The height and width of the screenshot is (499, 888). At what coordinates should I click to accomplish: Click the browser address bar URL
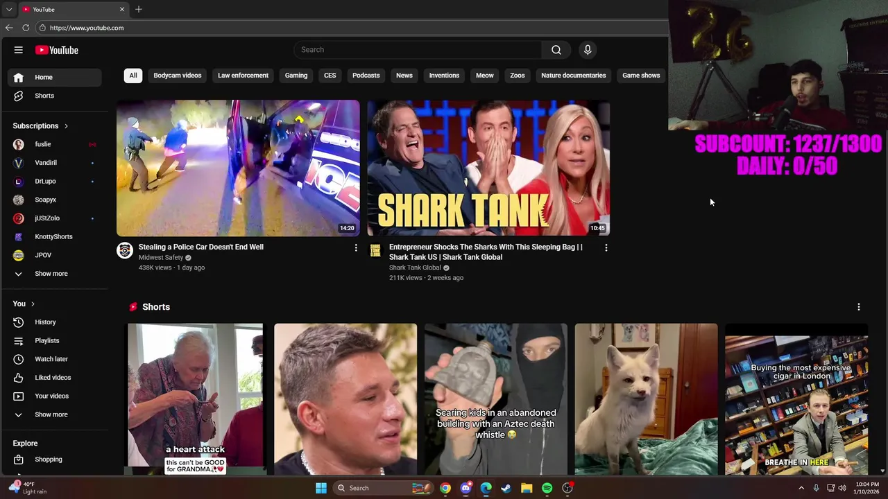[87, 28]
